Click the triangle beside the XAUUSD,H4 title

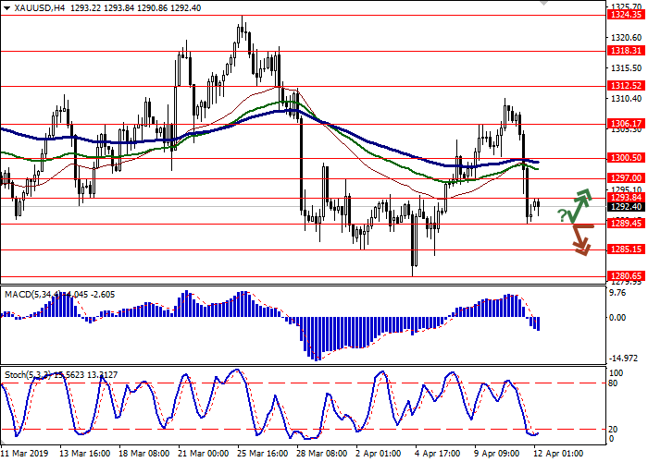(5, 7)
